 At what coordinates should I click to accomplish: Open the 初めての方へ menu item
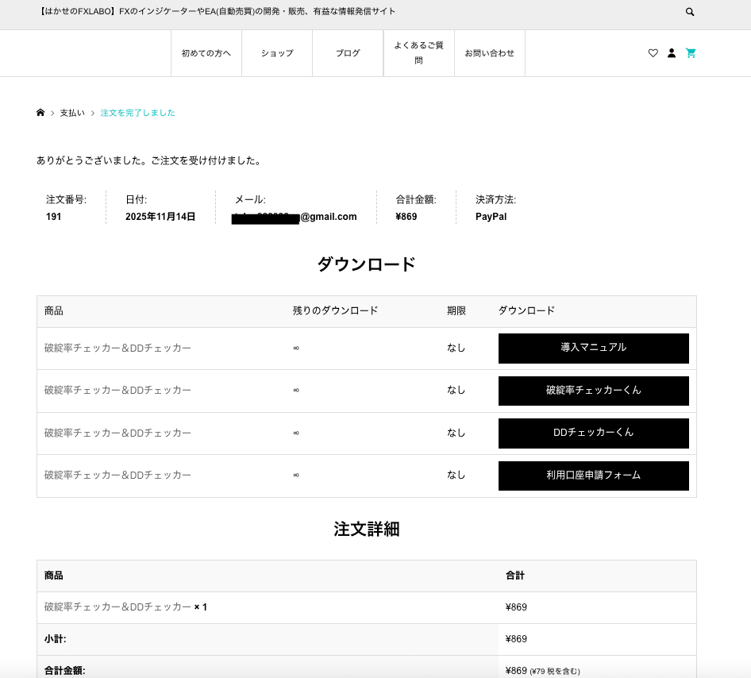tap(206, 53)
